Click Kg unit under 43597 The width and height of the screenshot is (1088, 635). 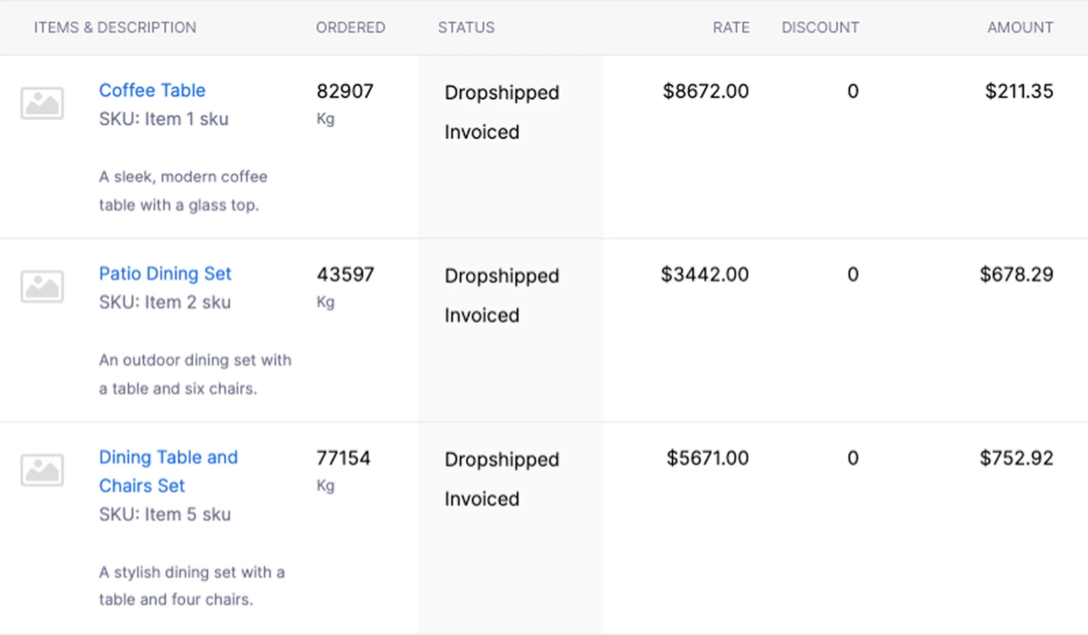(325, 303)
